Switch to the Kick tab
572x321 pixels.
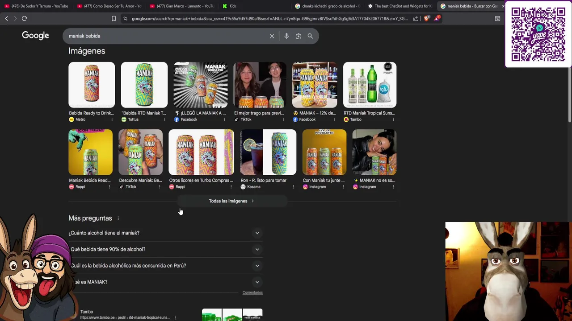(255, 6)
